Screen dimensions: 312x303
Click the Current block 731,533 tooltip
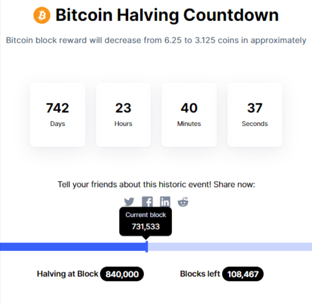click(x=145, y=221)
